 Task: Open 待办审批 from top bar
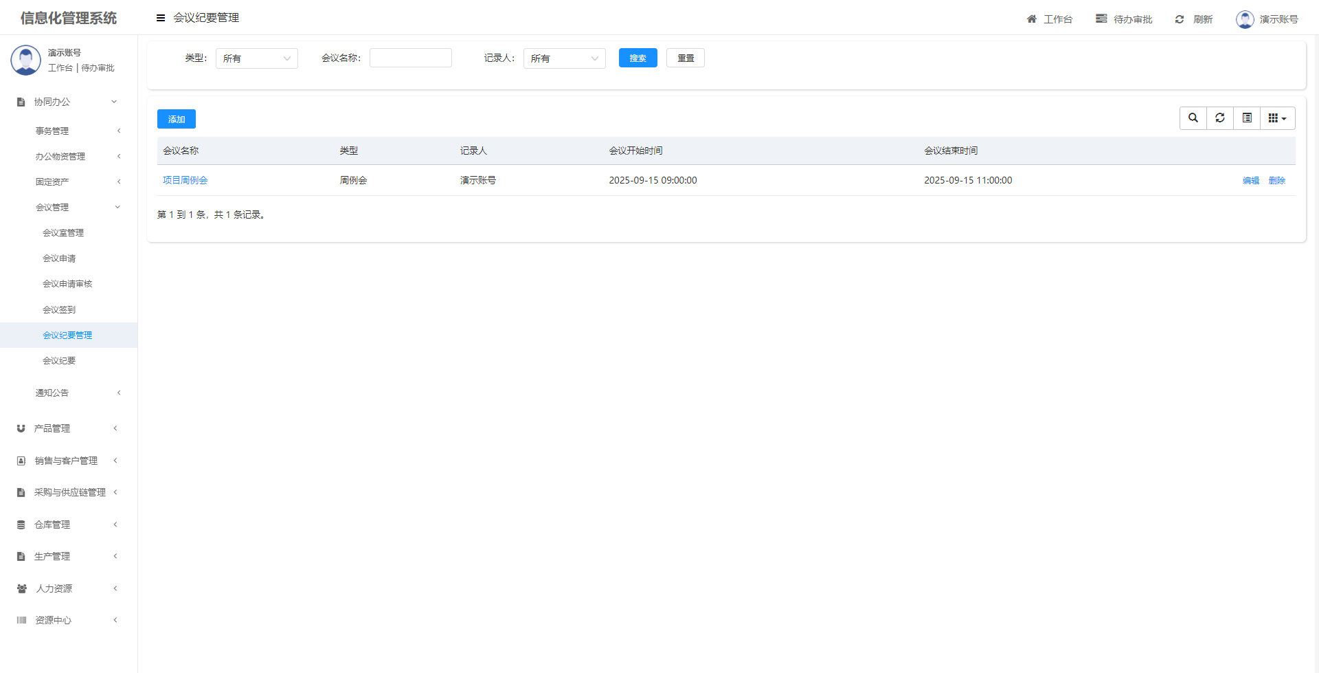click(1124, 19)
